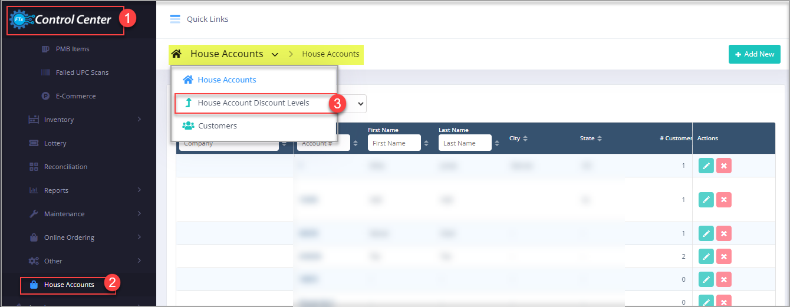The width and height of the screenshot is (790, 307).
Task: Click the Quick Links hamburger icon
Action: click(175, 19)
